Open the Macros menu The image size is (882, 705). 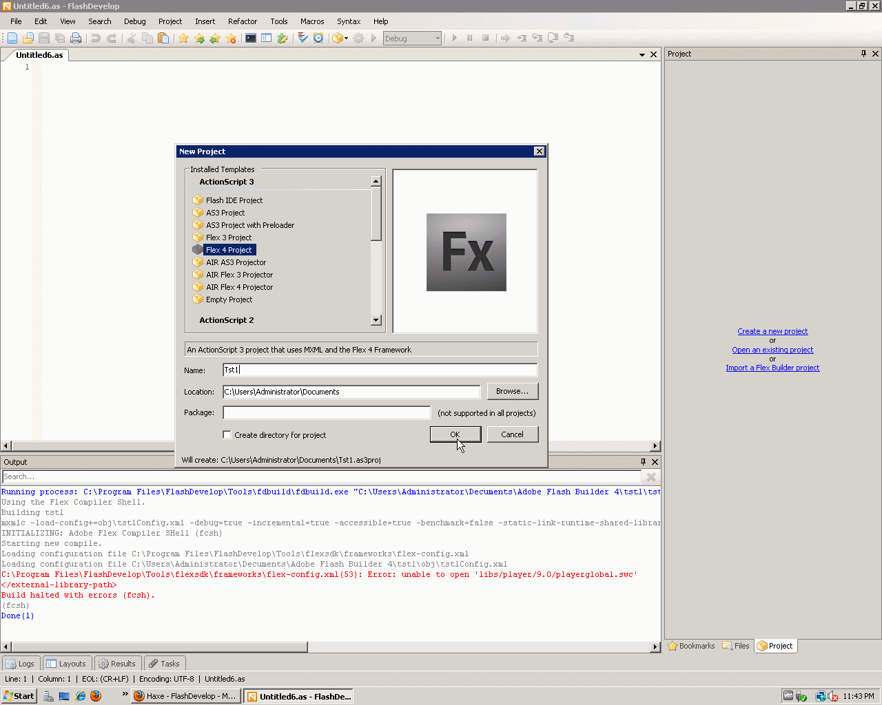tap(312, 21)
